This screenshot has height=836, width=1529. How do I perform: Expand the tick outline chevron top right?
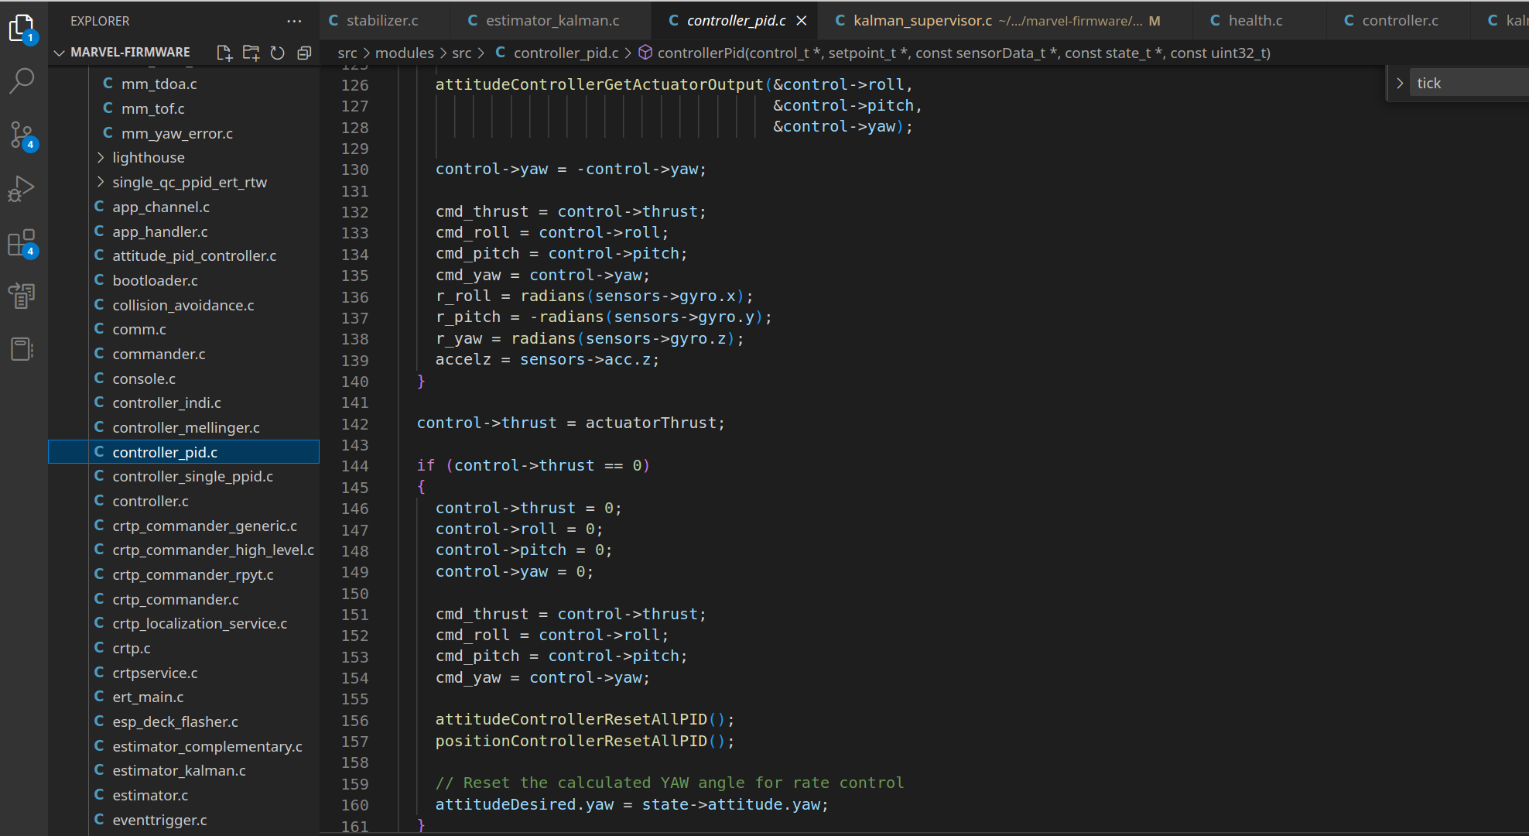[1400, 83]
